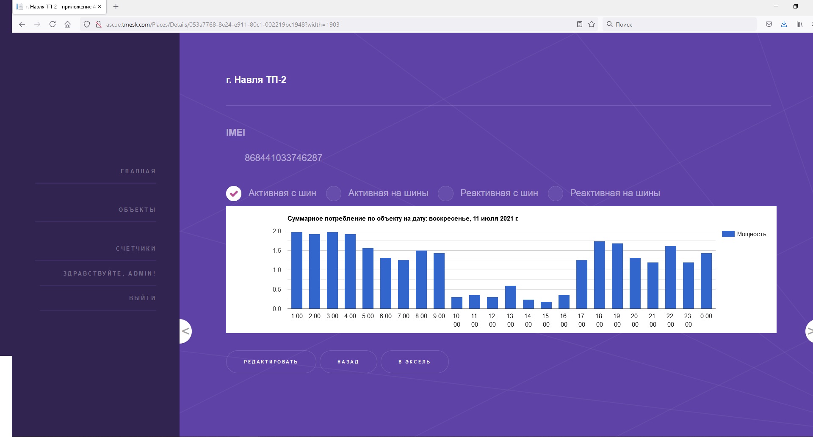Click the Pocket save icon
Screen dimensions: 813x437
[x=769, y=25]
